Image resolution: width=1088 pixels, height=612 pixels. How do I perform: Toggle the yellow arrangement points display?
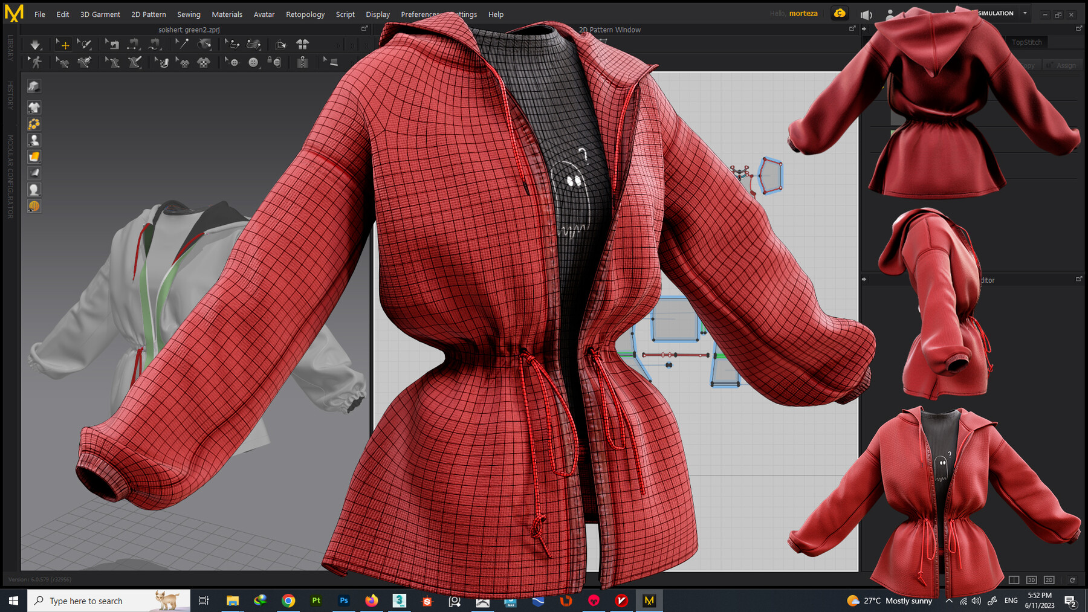[x=34, y=124]
